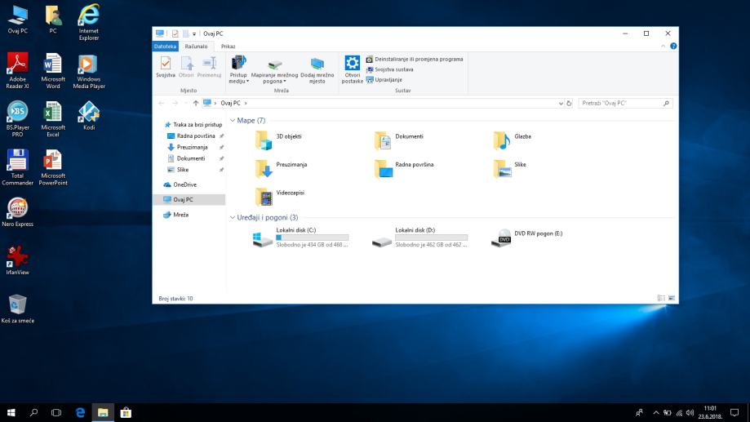The height and width of the screenshot is (422, 750).
Task: Open the Prikaz ribbon tab
Action: (x=228, y=47)
